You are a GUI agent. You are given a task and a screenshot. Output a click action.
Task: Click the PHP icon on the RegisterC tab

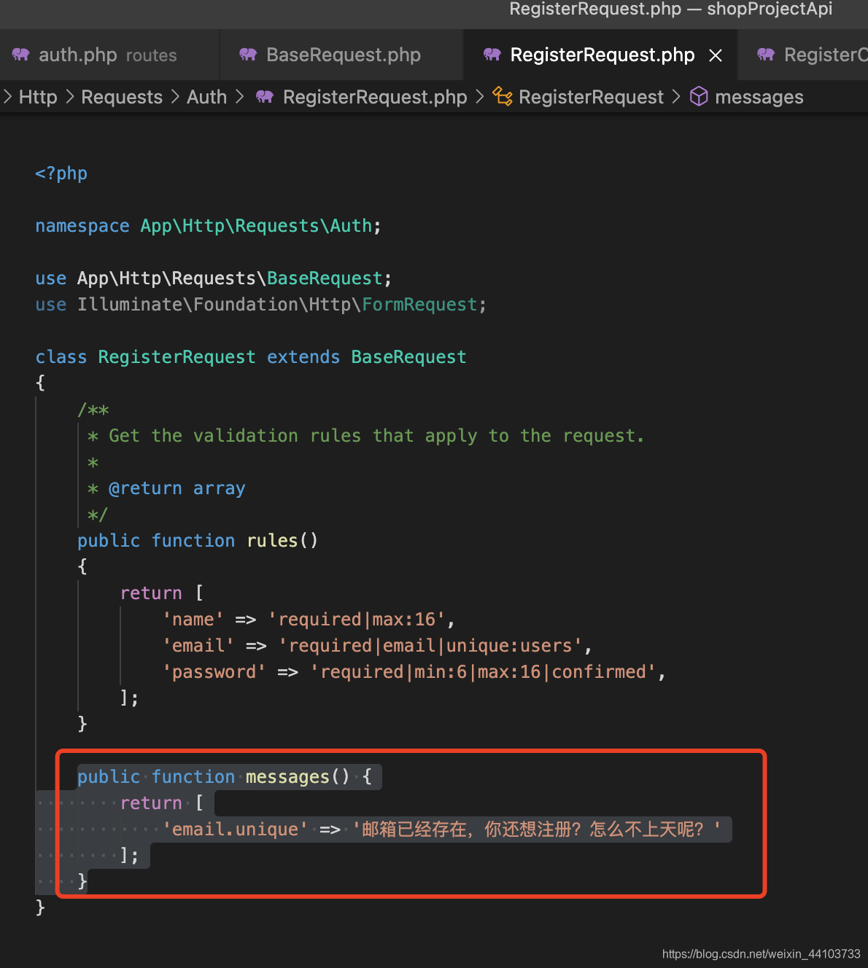pyautogui.click(x=766, y=55)
